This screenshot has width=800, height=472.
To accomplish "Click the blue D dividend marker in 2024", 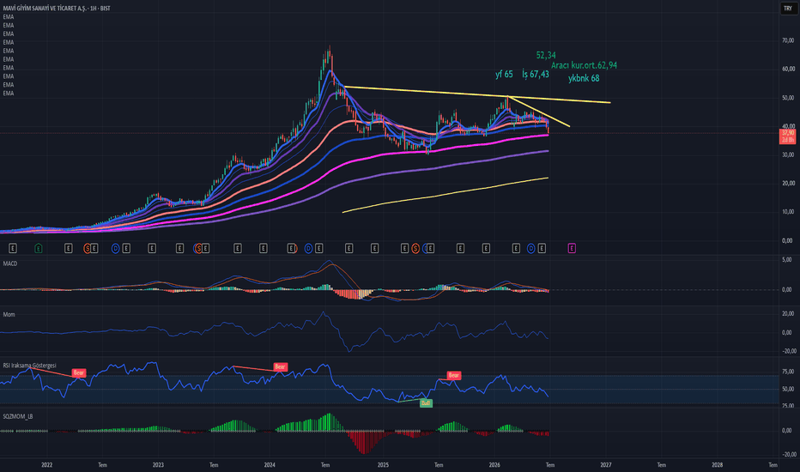I will tap(308, 249).
